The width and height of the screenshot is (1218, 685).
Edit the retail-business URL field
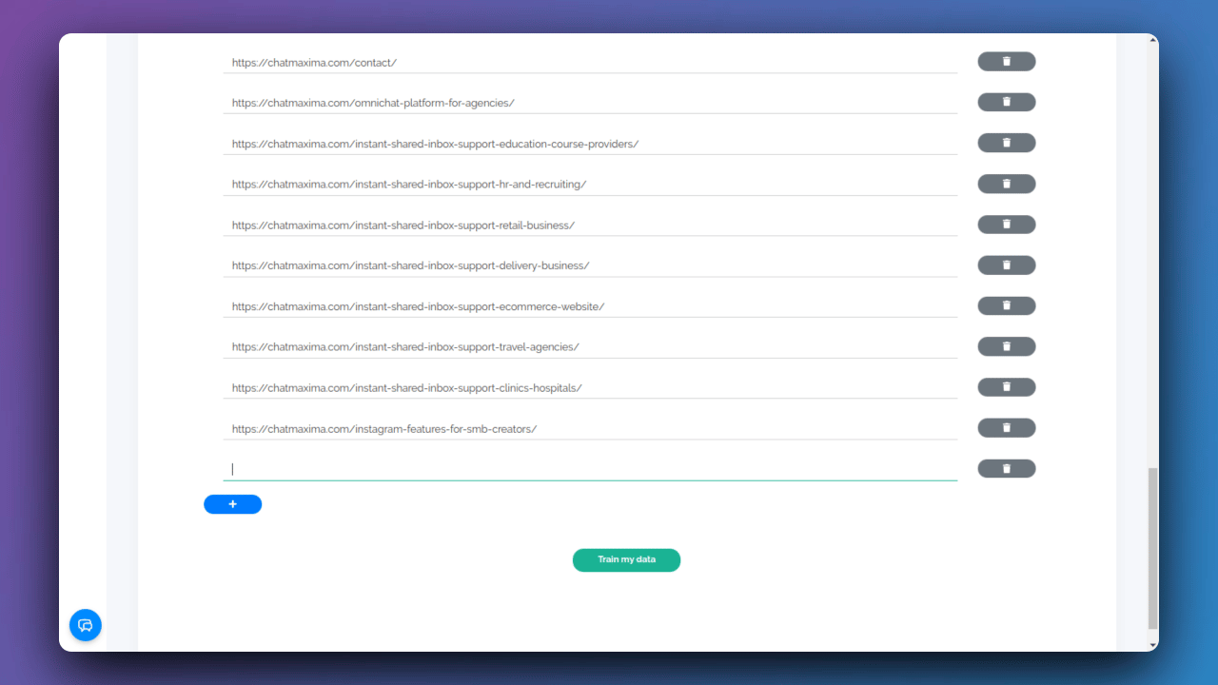[x=590, y=225]
